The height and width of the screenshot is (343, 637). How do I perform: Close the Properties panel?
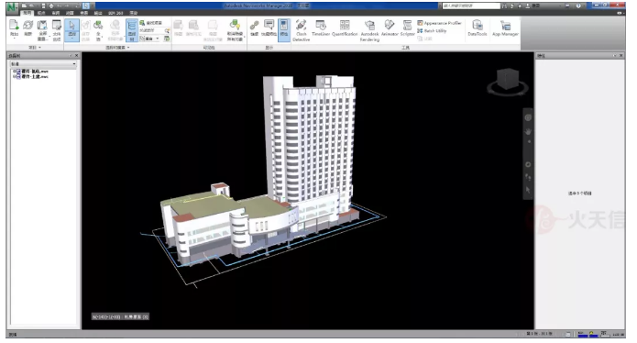click(621, 55)
